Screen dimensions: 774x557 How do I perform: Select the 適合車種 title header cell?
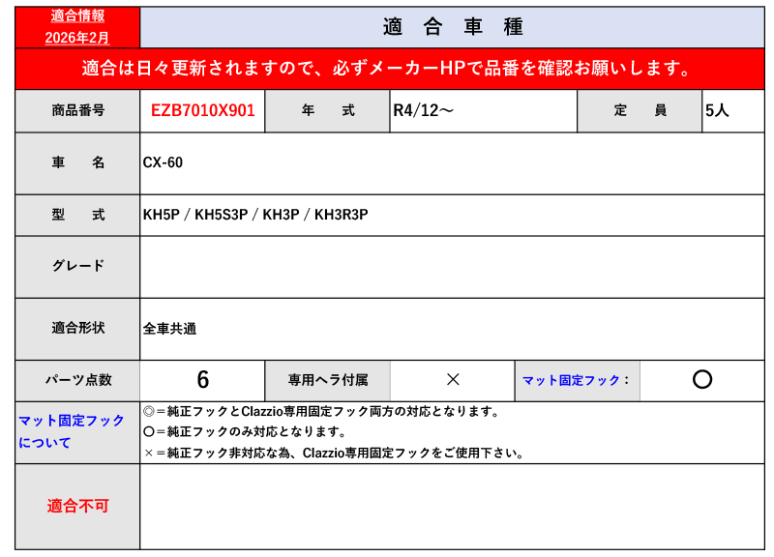click(x=452, y=27)
